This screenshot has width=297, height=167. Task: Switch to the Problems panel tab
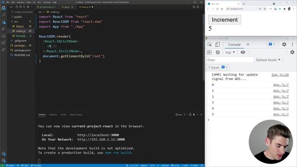coord(53,115)
